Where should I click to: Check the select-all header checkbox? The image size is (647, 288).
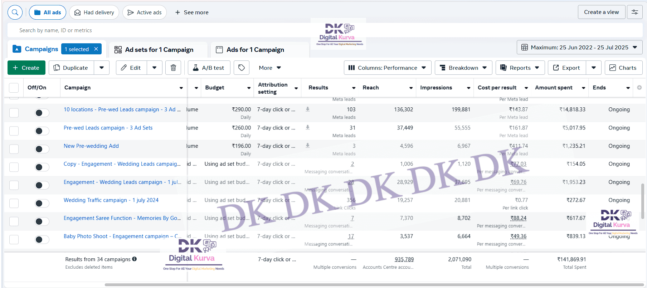pyautogui.click(x=14, y=88)
